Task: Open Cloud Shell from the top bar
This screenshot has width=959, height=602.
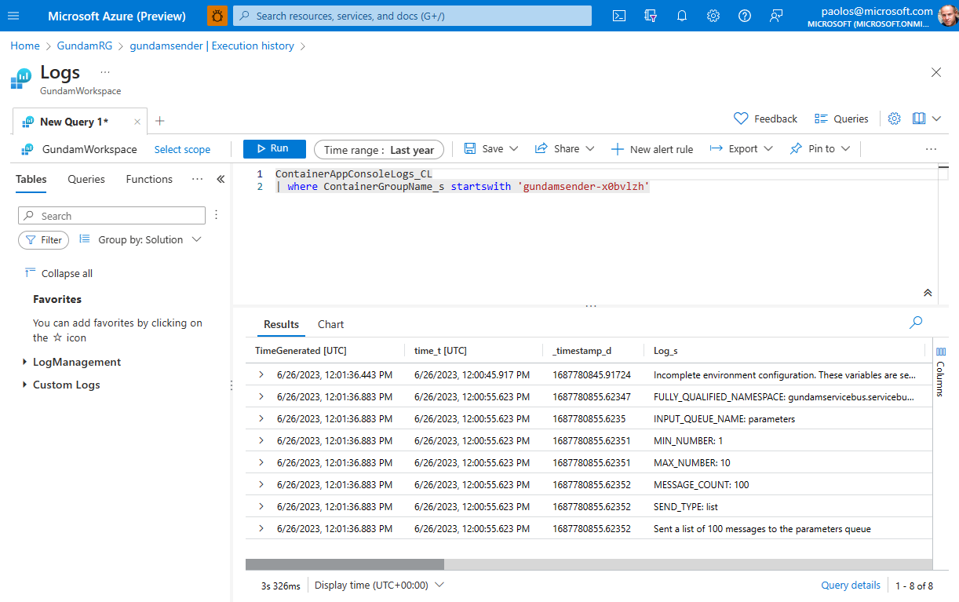Action: coord(619,16)
